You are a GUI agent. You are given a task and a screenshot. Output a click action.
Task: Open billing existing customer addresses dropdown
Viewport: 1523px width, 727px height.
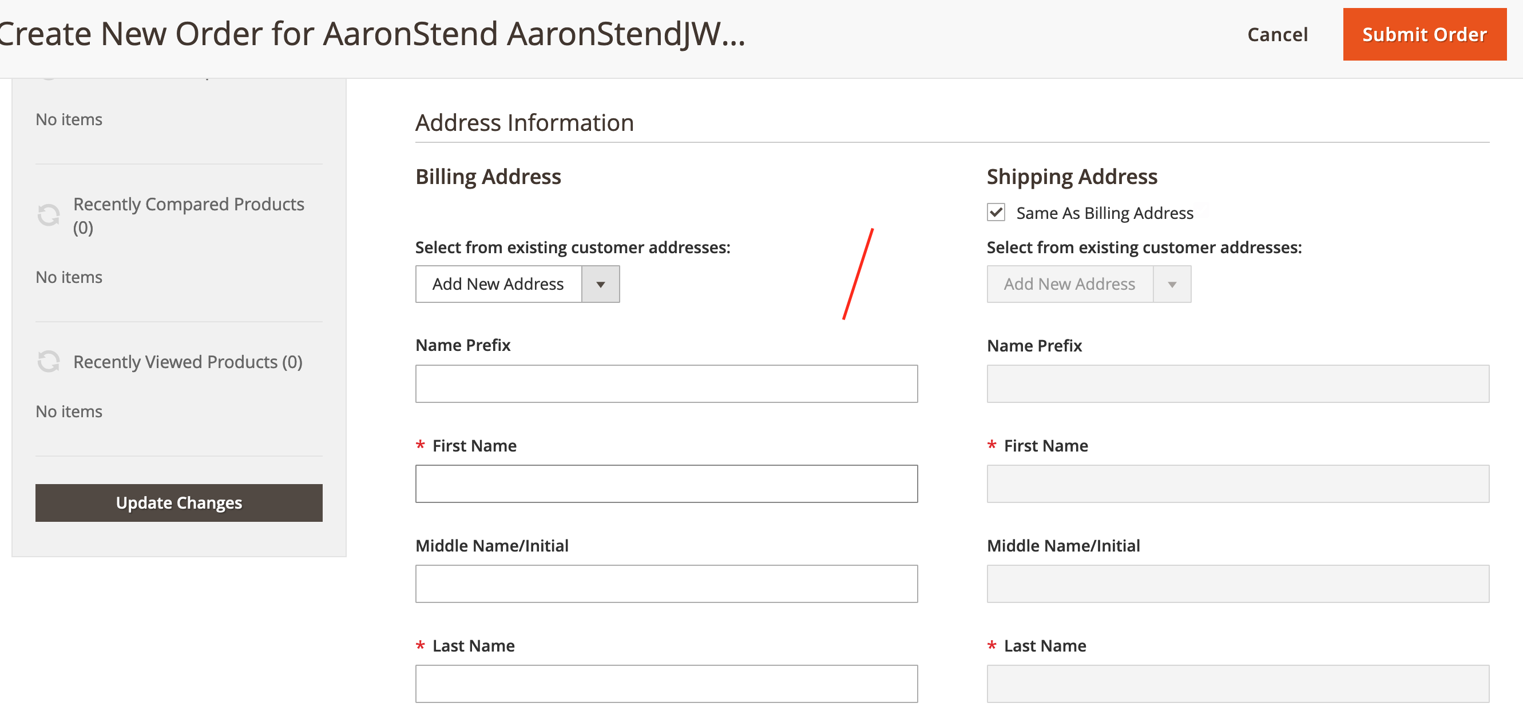tap(517, 284)
